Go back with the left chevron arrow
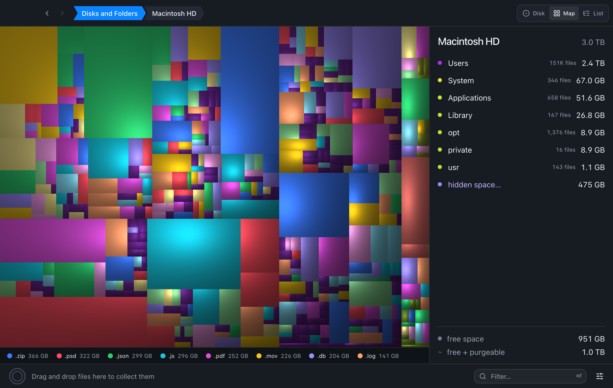 (x=47, y=13)
